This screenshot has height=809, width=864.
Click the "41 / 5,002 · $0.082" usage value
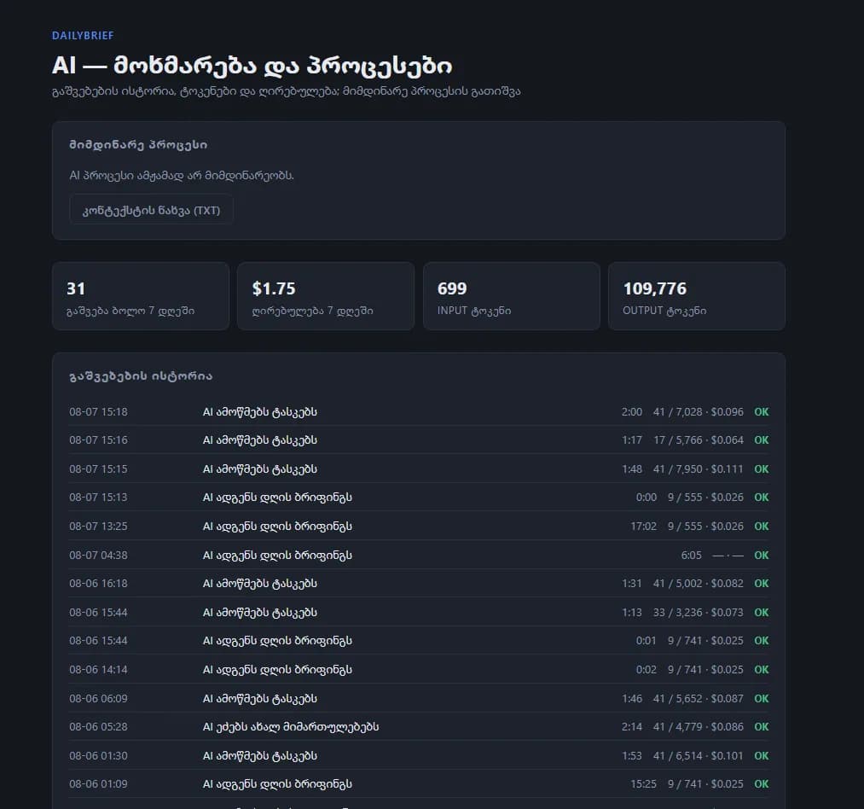(699, 584)
